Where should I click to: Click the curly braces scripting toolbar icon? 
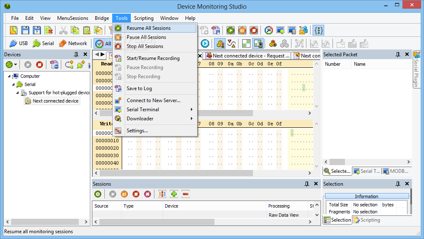click(318, 30)
